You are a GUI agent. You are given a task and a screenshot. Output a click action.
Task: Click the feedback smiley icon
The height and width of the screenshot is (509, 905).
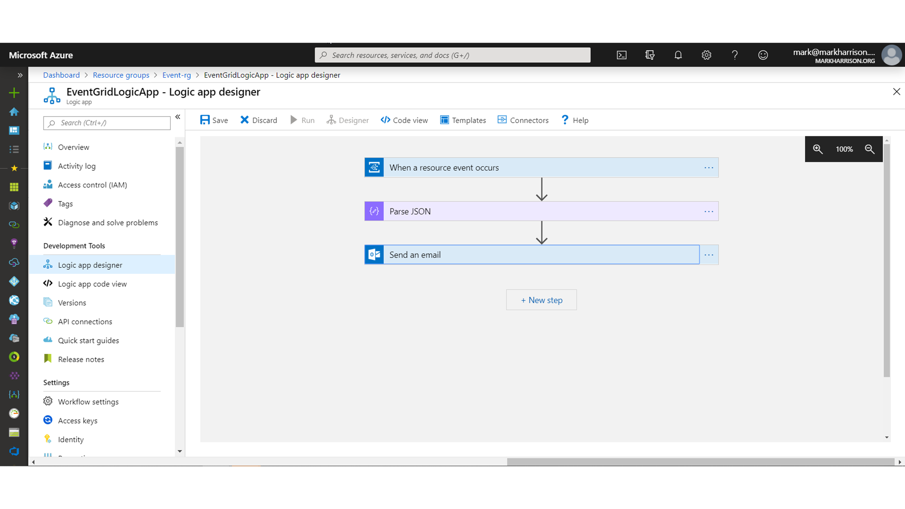tap(763, 55)
